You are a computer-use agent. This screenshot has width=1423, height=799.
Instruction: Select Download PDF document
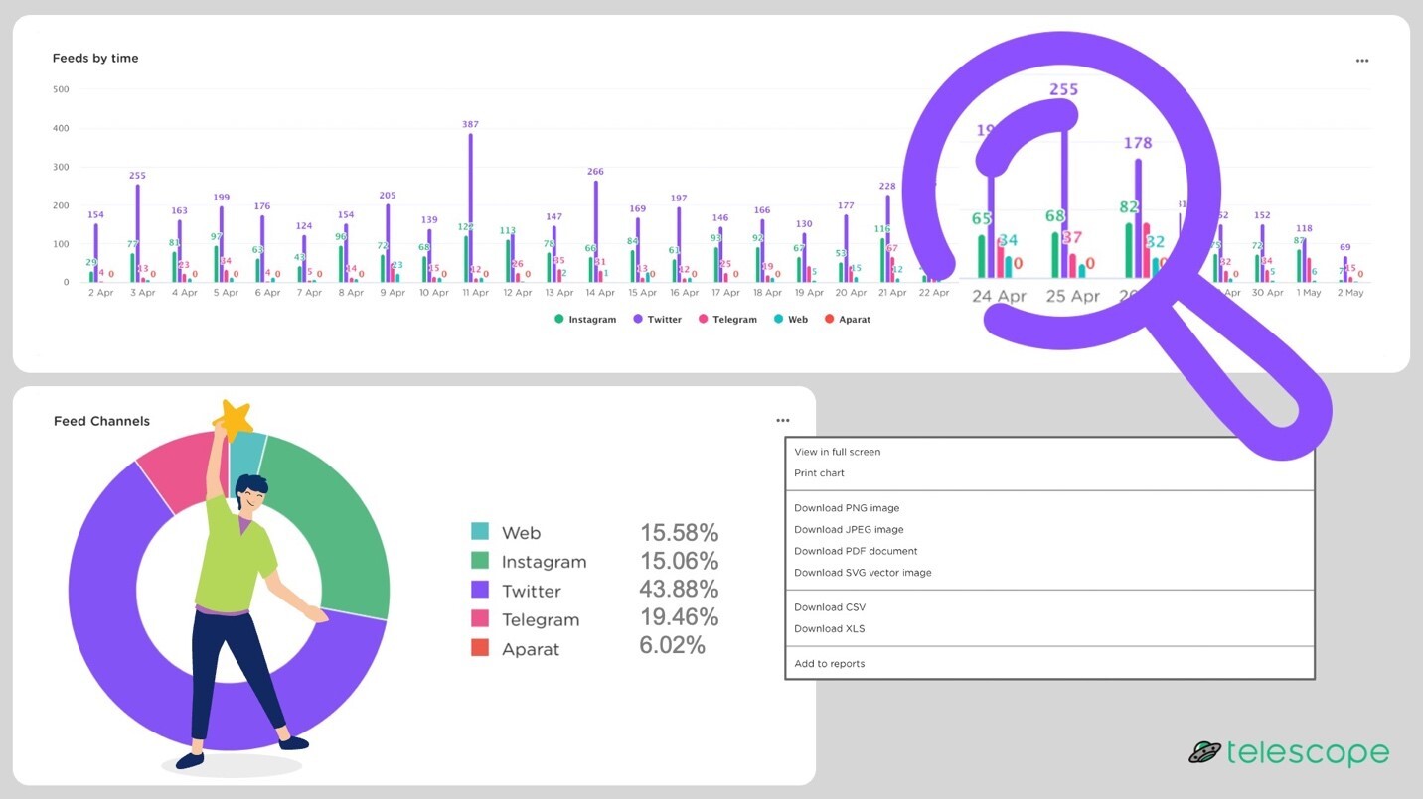(x=856, y=551)
